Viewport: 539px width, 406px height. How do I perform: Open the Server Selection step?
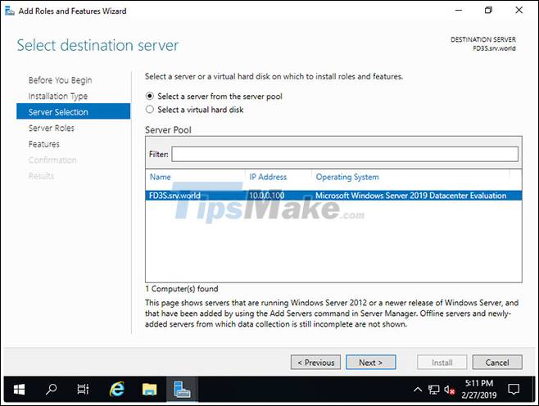coord(73,111)
